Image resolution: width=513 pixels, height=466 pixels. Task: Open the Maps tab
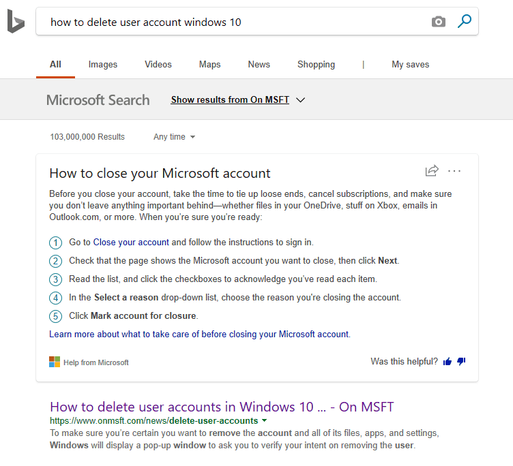[x=209, y=65]
